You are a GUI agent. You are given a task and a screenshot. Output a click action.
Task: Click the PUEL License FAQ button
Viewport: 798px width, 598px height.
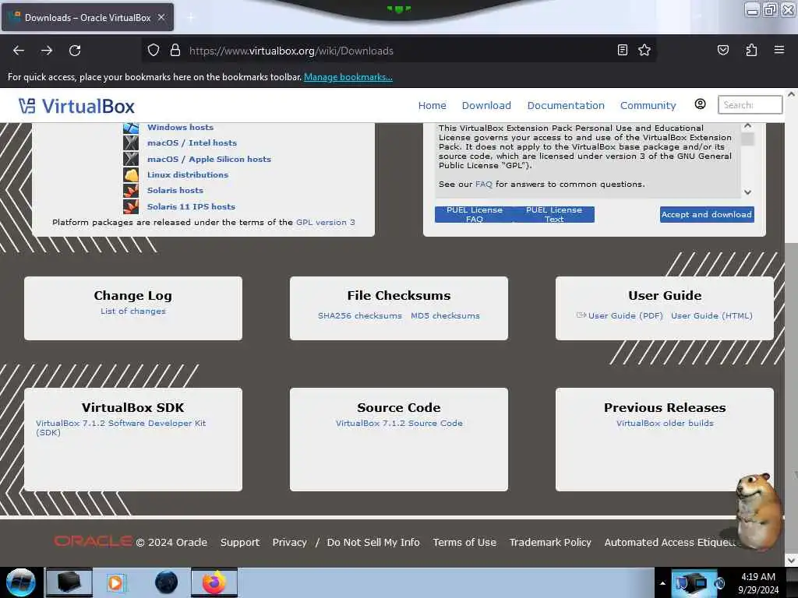pos(475,214)
